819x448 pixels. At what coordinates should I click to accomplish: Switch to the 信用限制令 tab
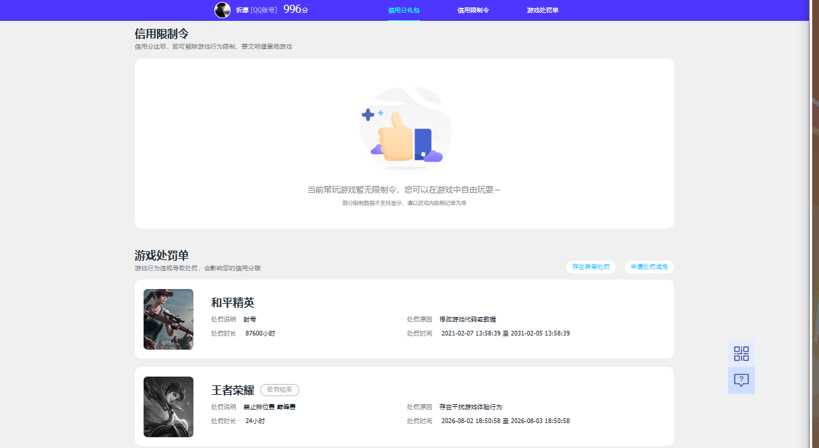click(x=473, y=10)
